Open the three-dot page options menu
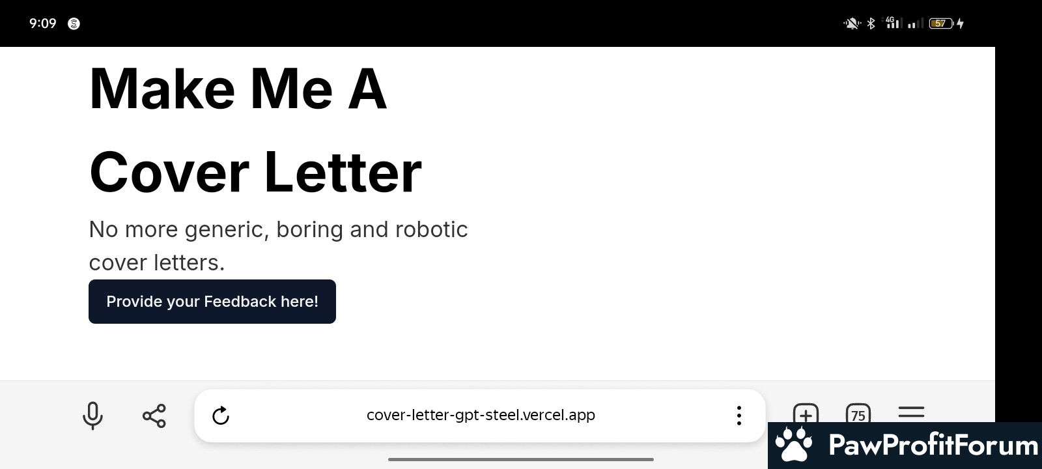The height and width of the screenshot is (469, 1042). [x=739, y=416]
